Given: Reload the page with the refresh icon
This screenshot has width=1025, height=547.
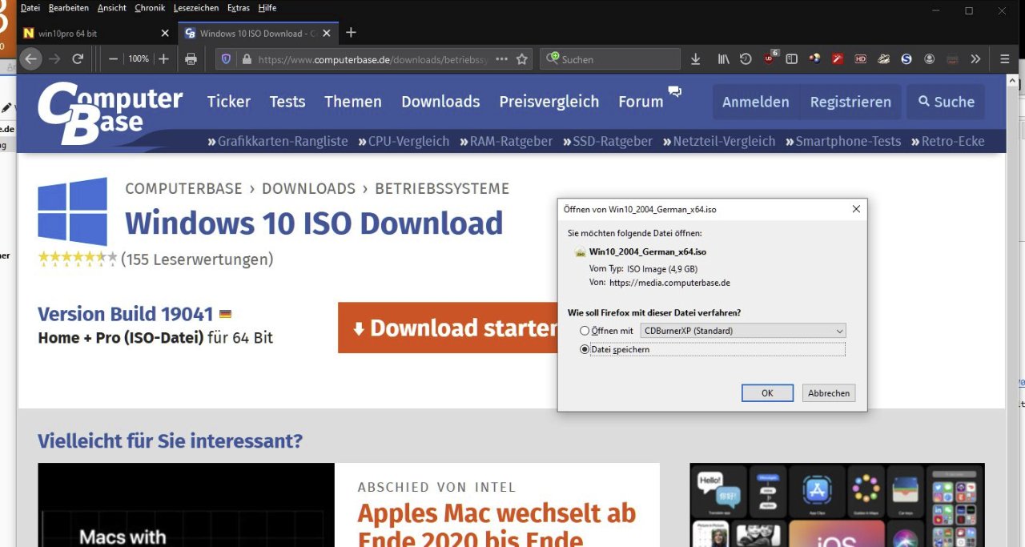Looking at the screenshot, I should point(78,58).
